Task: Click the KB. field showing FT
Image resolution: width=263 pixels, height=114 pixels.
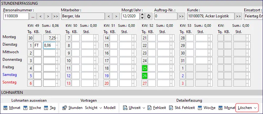Action: pyautogui.click(x=37, y=45)
